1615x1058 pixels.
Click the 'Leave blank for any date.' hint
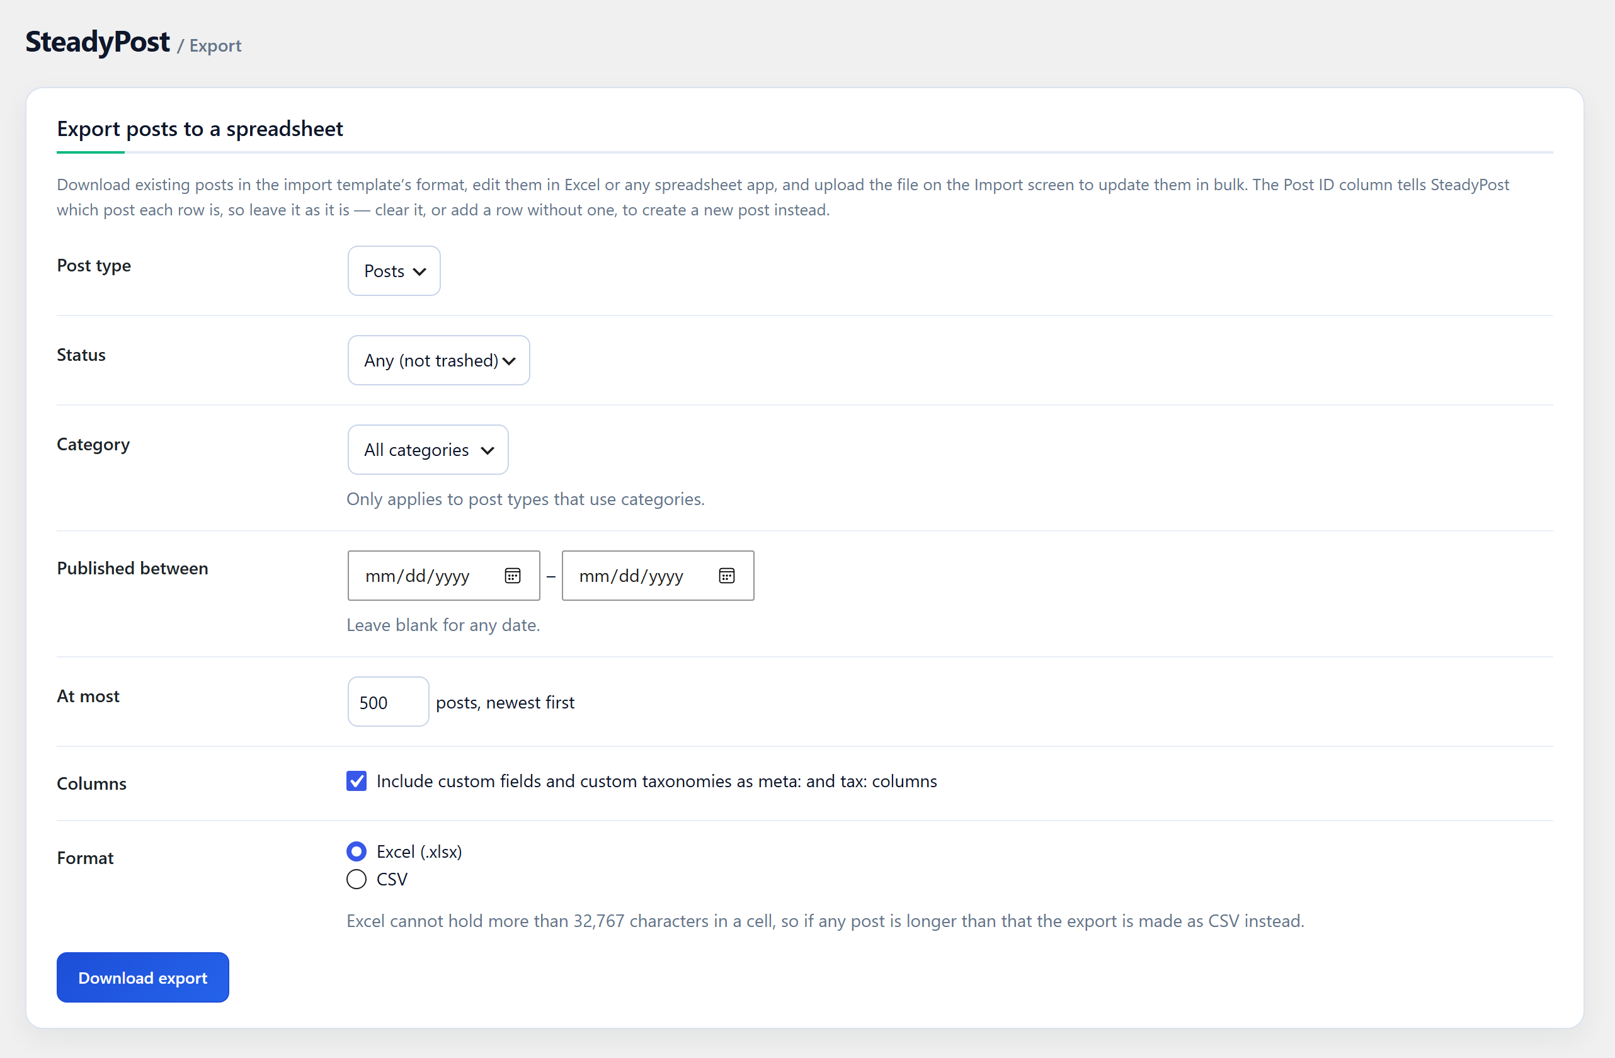tap(443, 625)
